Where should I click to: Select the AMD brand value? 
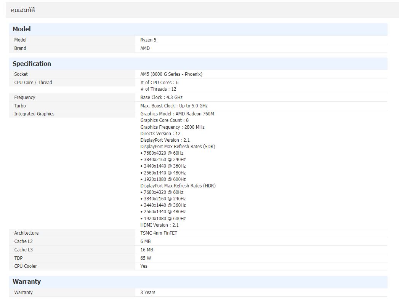pyautogui.click(x=145, y=48)
